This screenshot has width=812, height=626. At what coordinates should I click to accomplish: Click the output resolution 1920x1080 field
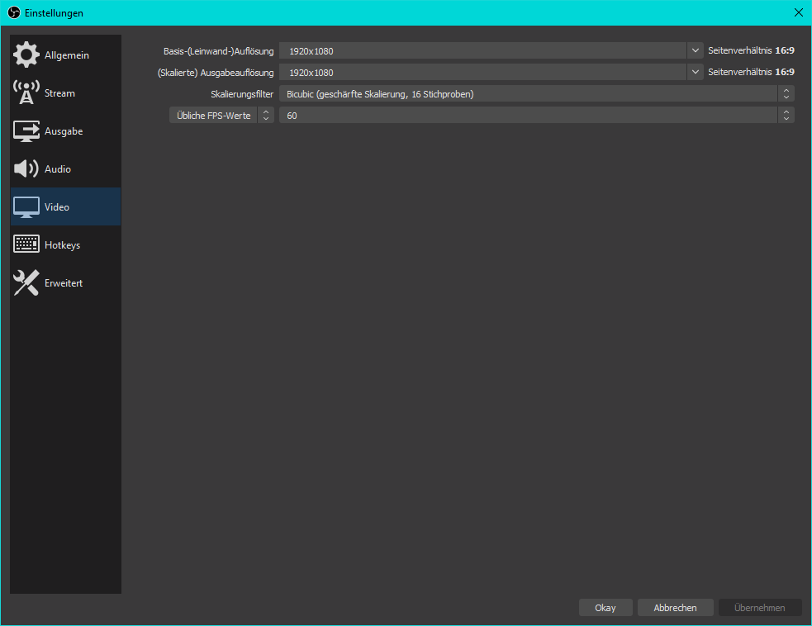(x=482, y=72)
